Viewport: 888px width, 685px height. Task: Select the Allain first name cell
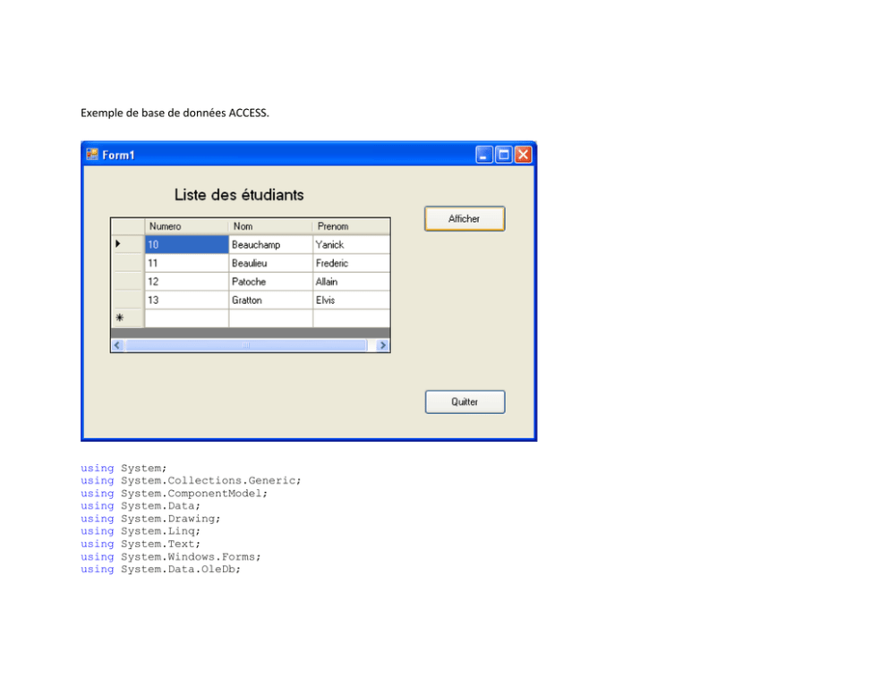click(351, 282)
